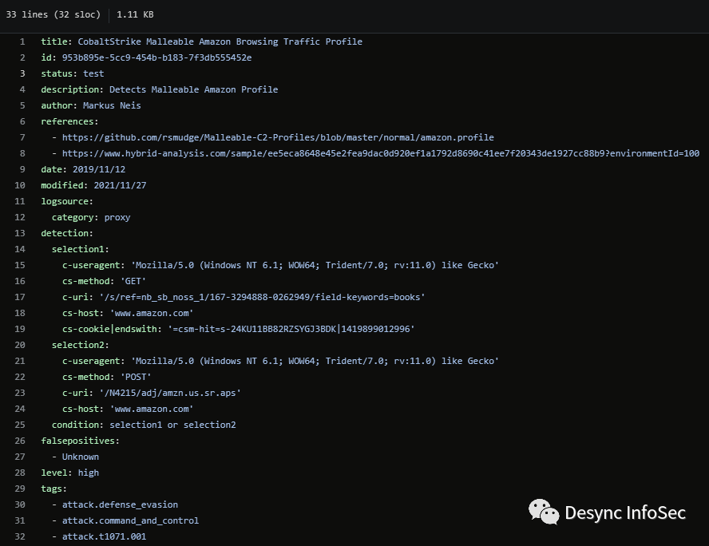The image size is (709, 546).
Task: Click the c-useragent value under selection2
Action: click(315, 361)
